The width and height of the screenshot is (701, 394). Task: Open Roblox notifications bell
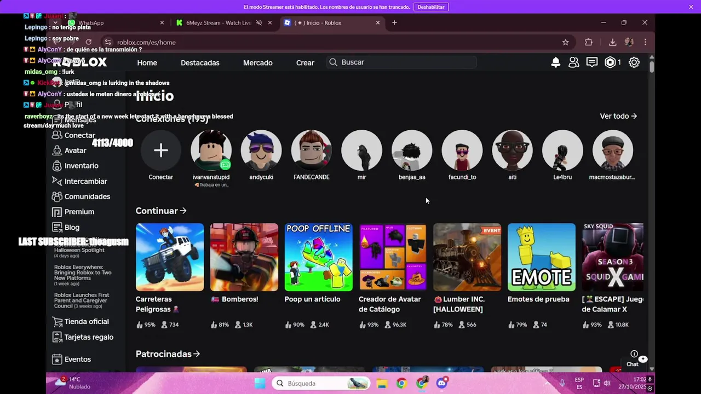tap(555, 62)
